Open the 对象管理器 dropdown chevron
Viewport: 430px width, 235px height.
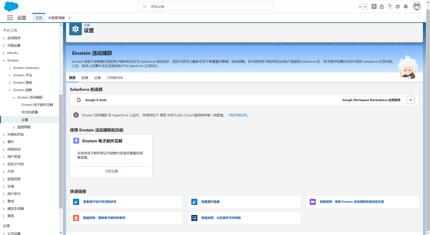pyautogui.click(x=70, y=18)
